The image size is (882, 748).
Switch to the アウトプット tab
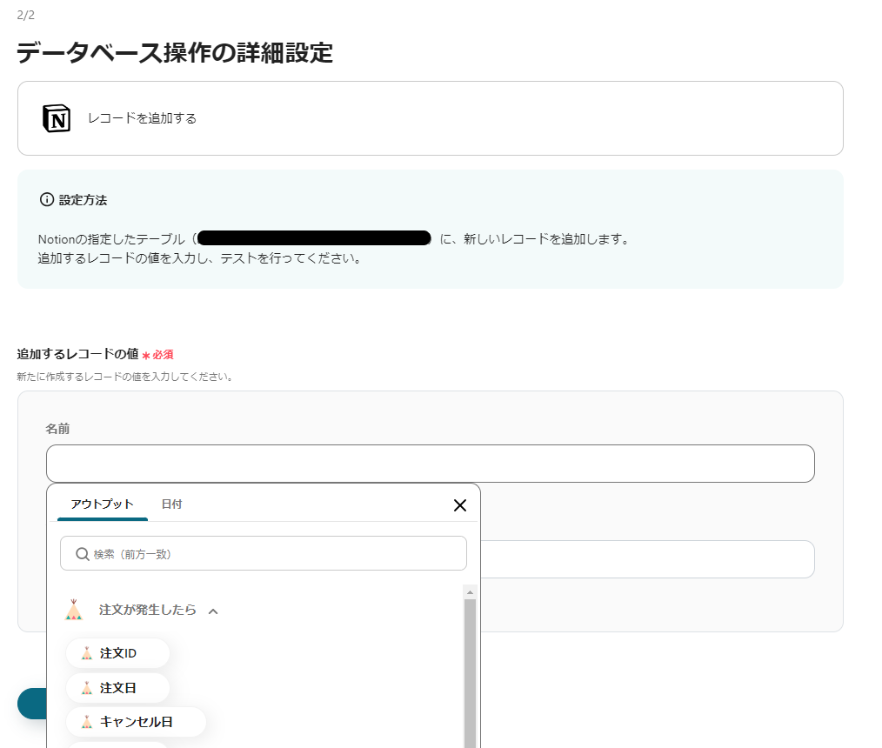point(102,504)
